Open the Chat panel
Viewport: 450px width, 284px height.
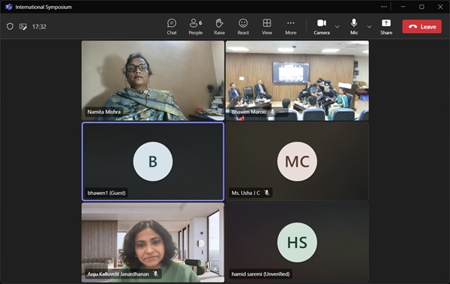click(172, 27)
